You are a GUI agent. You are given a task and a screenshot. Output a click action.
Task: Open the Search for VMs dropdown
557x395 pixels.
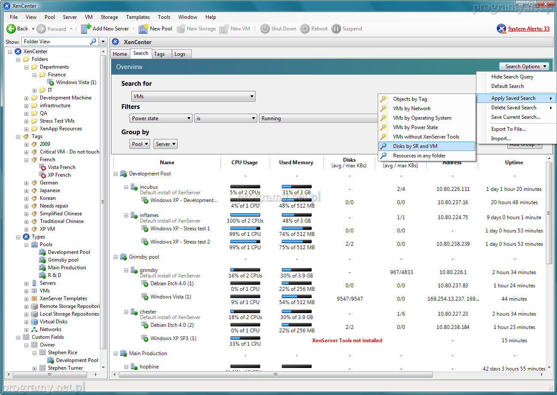(193, 96)
